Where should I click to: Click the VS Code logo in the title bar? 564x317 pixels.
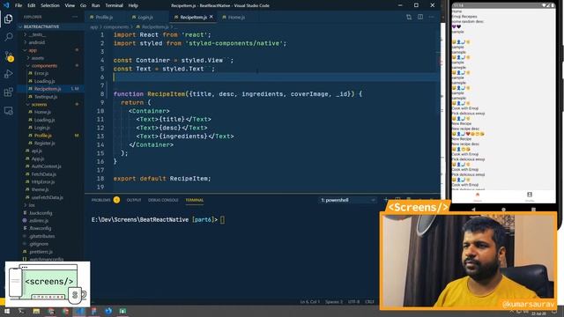tap(6, 5)
